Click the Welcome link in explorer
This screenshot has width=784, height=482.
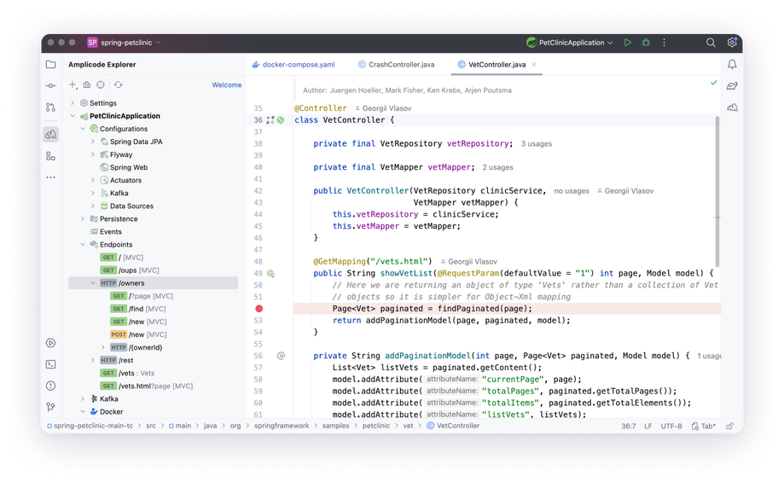[x=227, y=85]
